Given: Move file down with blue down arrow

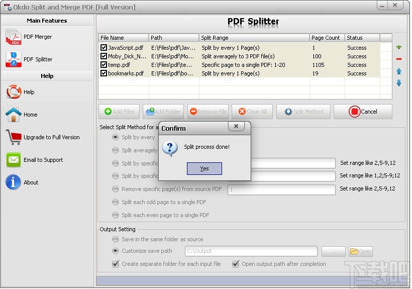Looking at the screenshot, I should (399, 83).
